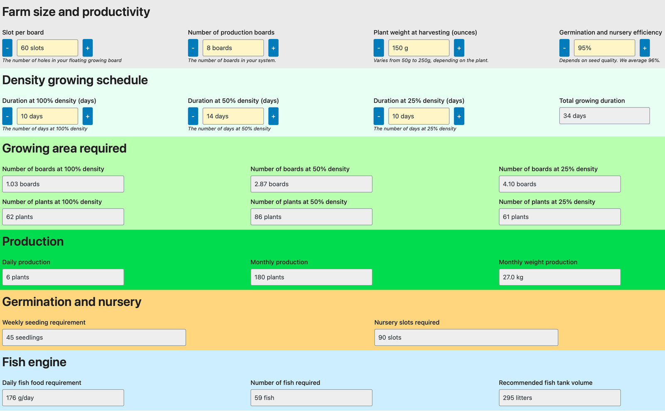
Task: Click the 60 slots input field
Action: 47,48
